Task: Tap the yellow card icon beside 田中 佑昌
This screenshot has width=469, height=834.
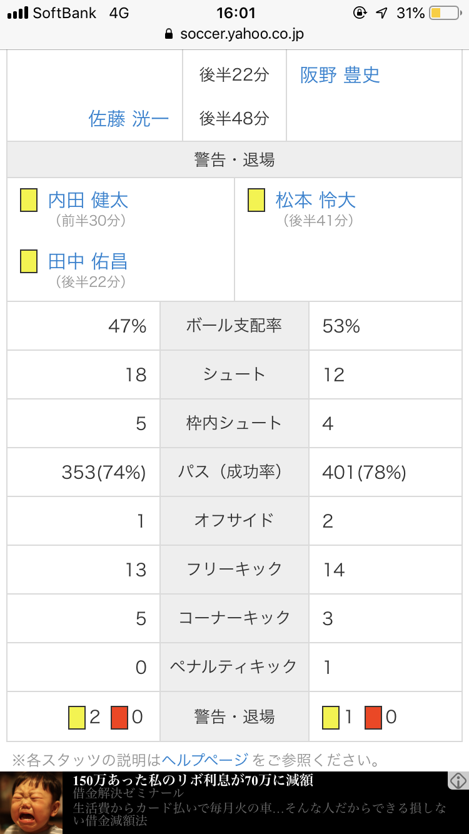Action: coord(29,261)
